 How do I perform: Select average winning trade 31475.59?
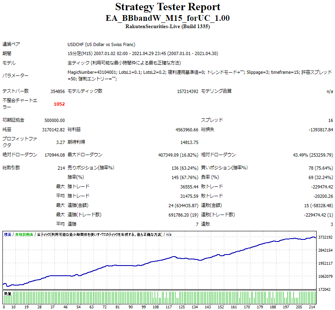coord(189,196)
